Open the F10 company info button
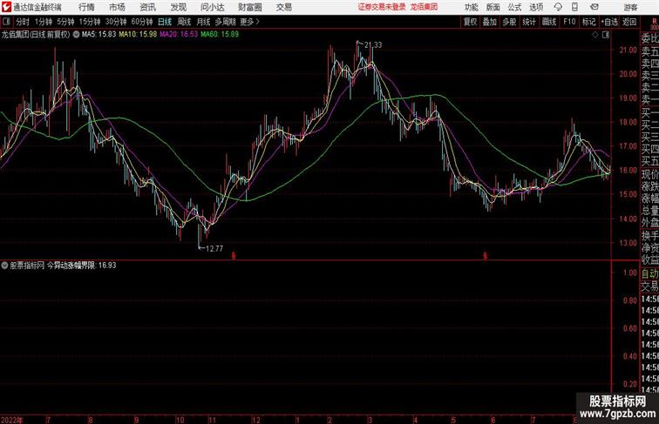The image size is (659, 424). point(569,22)
